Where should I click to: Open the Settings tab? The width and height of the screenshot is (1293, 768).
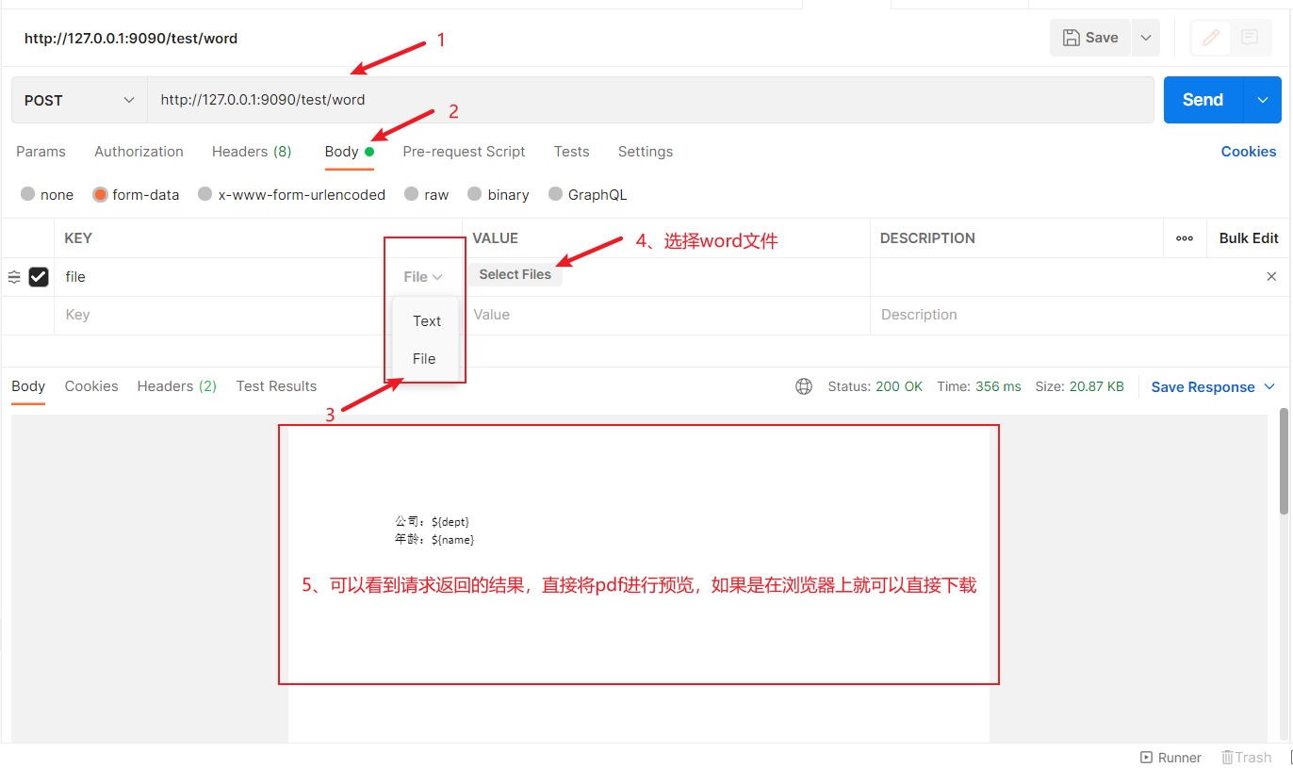pos(646,152)
